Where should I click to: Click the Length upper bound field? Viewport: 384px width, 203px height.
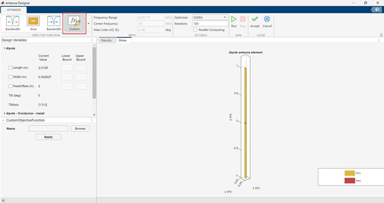(81, 68)
